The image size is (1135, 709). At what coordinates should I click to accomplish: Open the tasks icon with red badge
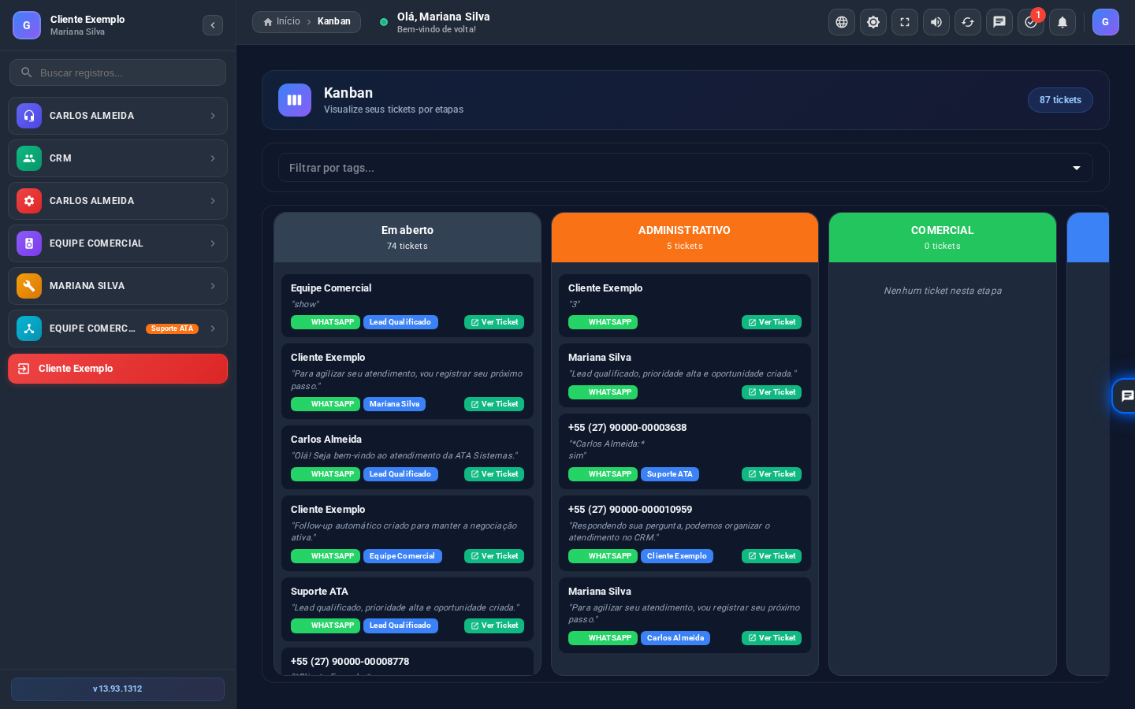pyautogui.click(x=1031, y=22)
